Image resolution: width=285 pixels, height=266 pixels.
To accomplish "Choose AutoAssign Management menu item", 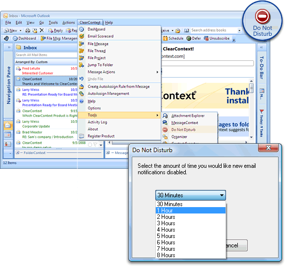I will click(119, 94).
